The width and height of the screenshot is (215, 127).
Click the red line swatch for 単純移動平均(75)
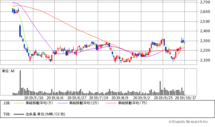click(x=111, y=103)
